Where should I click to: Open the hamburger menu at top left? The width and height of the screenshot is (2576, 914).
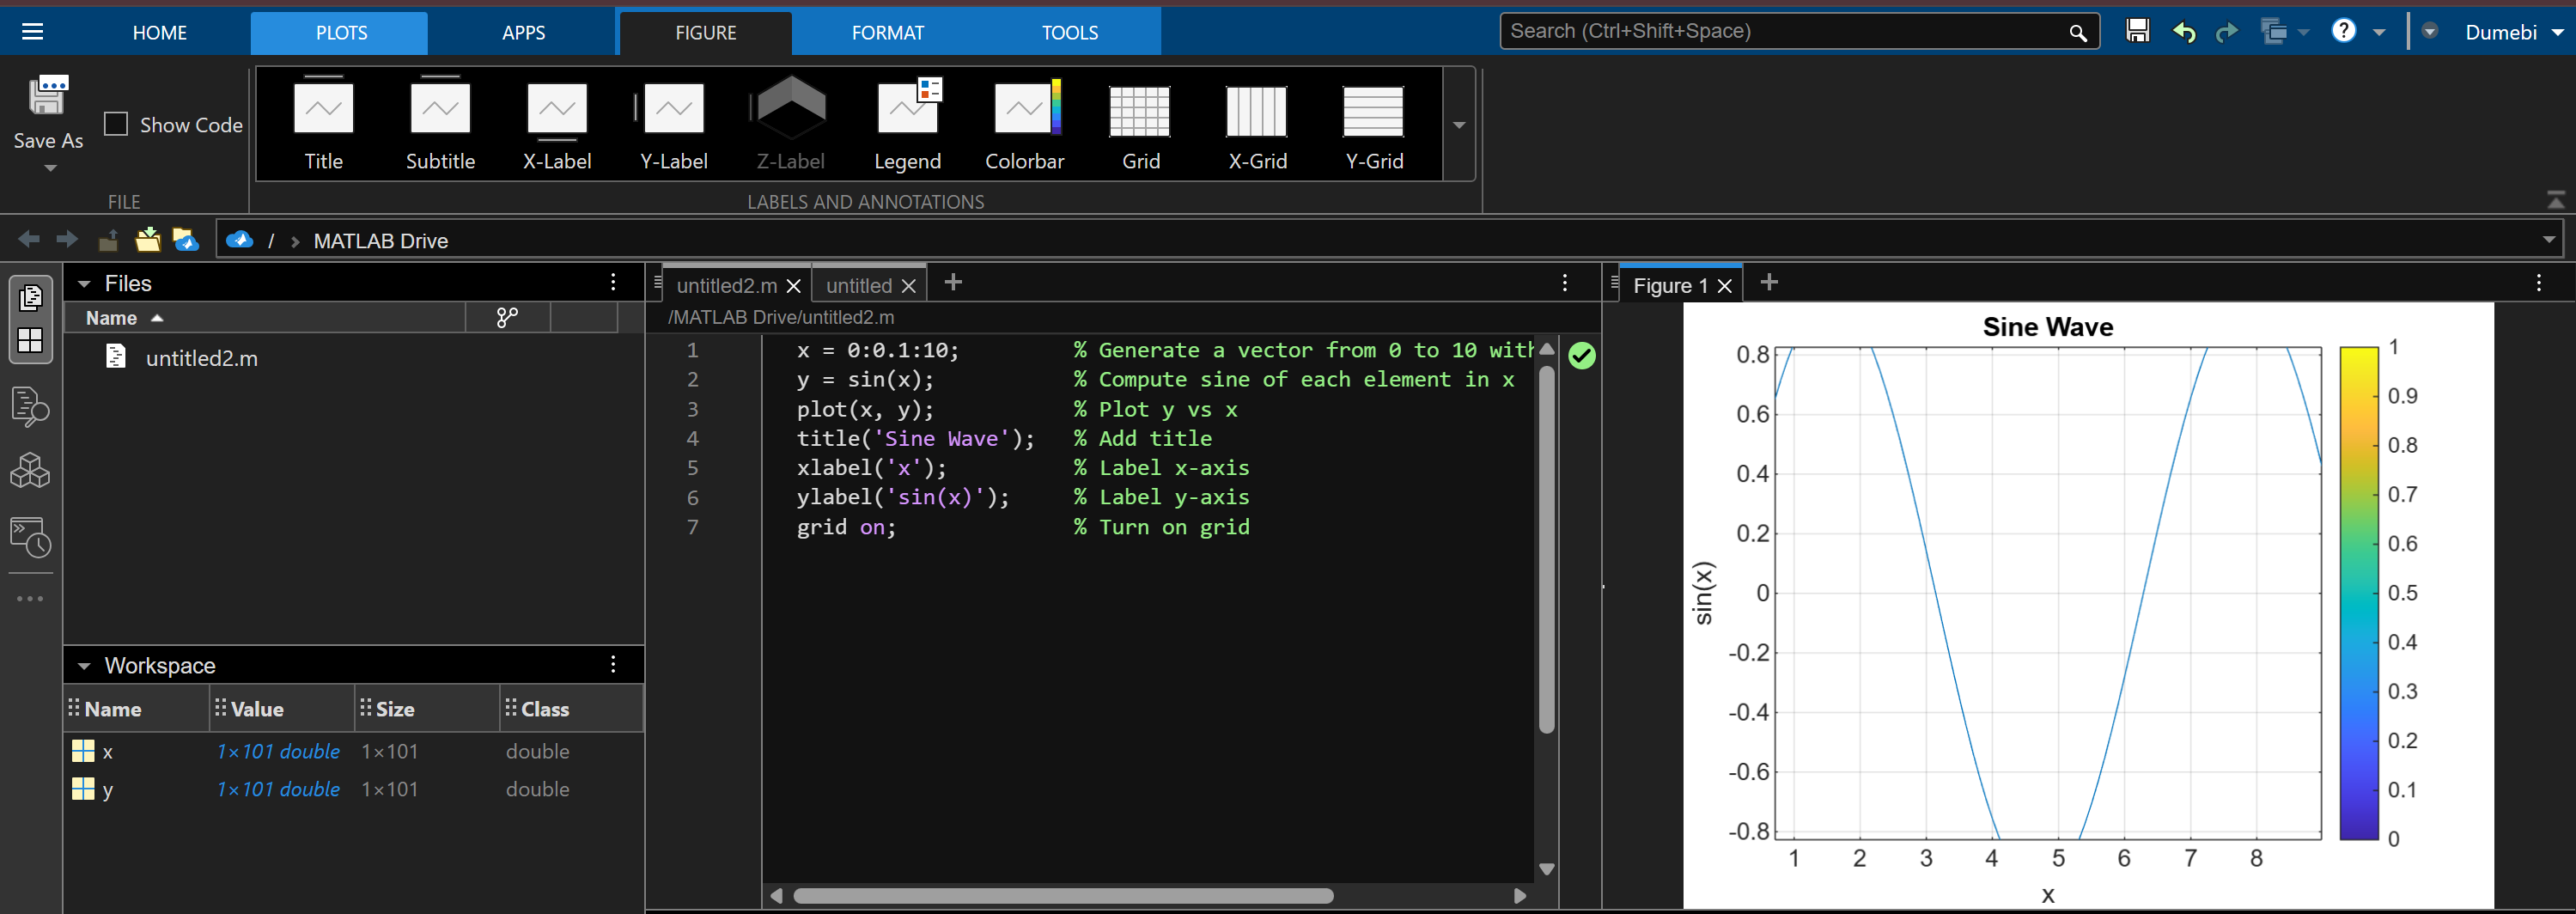click(x=32, y=31)
